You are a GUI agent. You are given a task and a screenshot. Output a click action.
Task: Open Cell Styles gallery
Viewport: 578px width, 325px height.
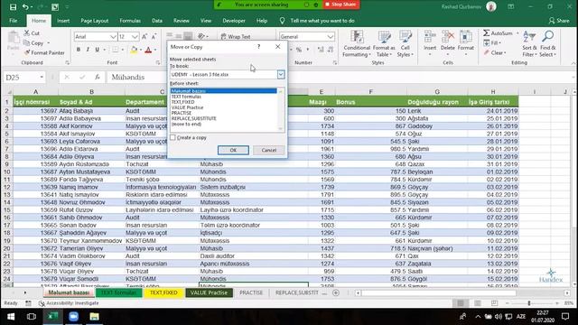tap(406, 44)
